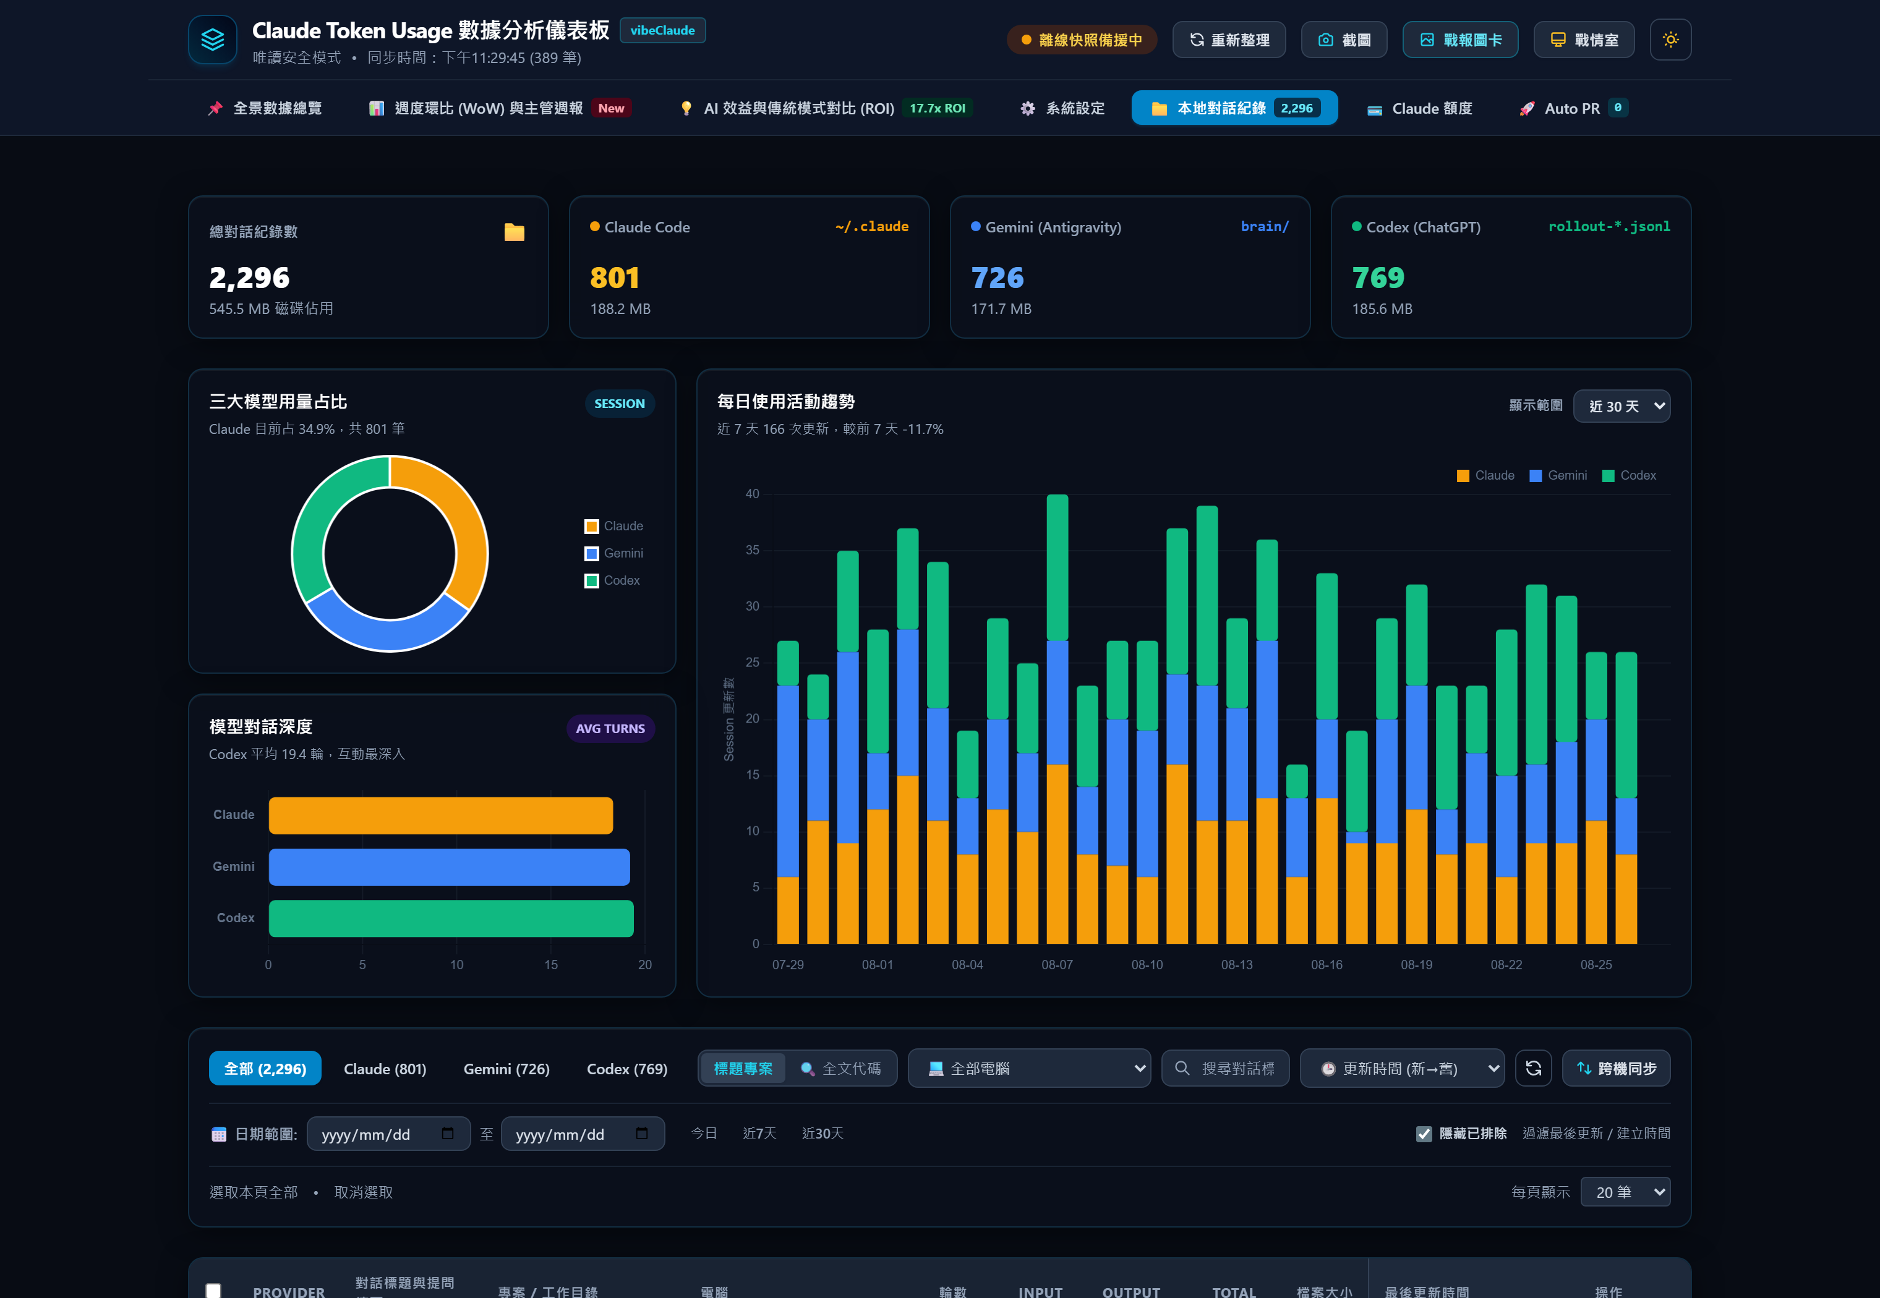Select the Gemini (726) filter tab

pyautogui.click(x=506, y=1069)
